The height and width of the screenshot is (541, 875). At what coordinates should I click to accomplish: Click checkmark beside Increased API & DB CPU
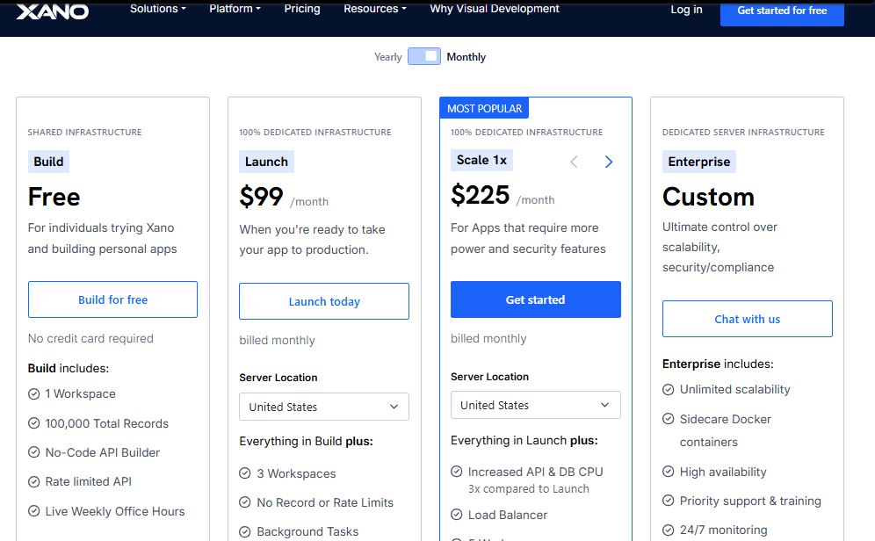click(457, 472)
